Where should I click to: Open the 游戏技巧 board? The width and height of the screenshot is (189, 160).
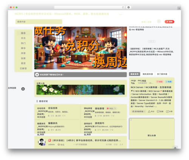tap(99, 123)
